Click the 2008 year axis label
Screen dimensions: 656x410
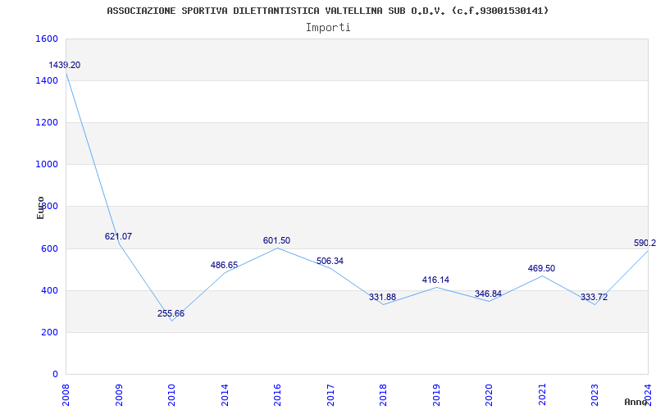(x=66, y=395)
